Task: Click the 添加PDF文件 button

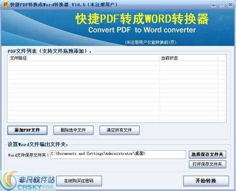Action: pos(27,130)
